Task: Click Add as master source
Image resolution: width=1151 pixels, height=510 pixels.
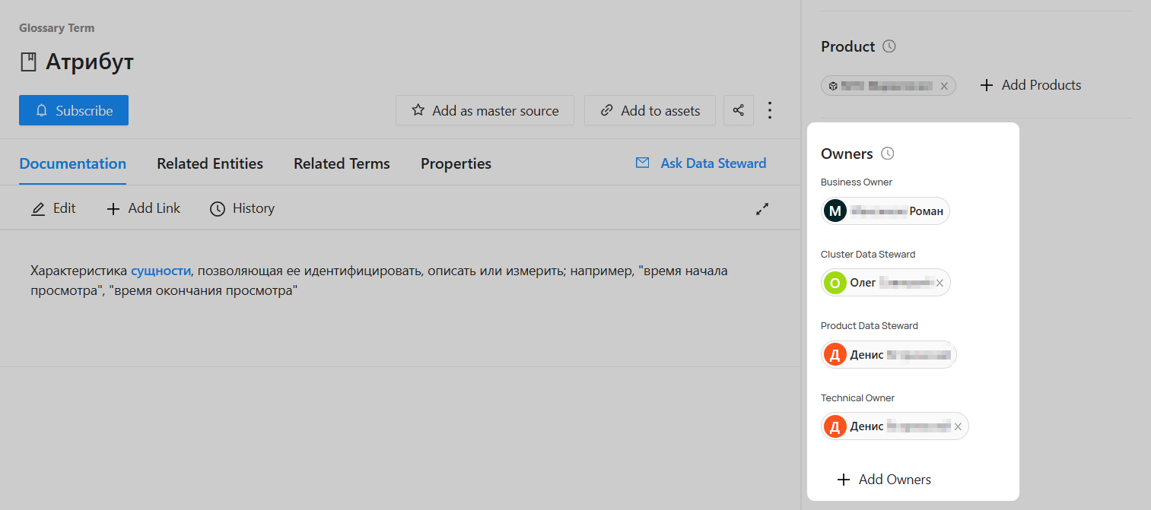Action: pos(485,110)
